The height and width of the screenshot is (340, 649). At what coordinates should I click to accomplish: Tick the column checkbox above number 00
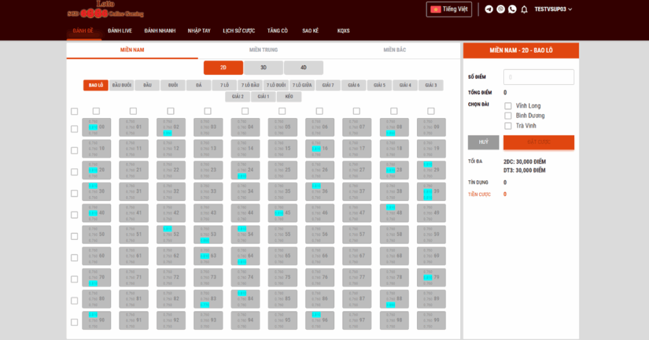(x=96, y=111)
